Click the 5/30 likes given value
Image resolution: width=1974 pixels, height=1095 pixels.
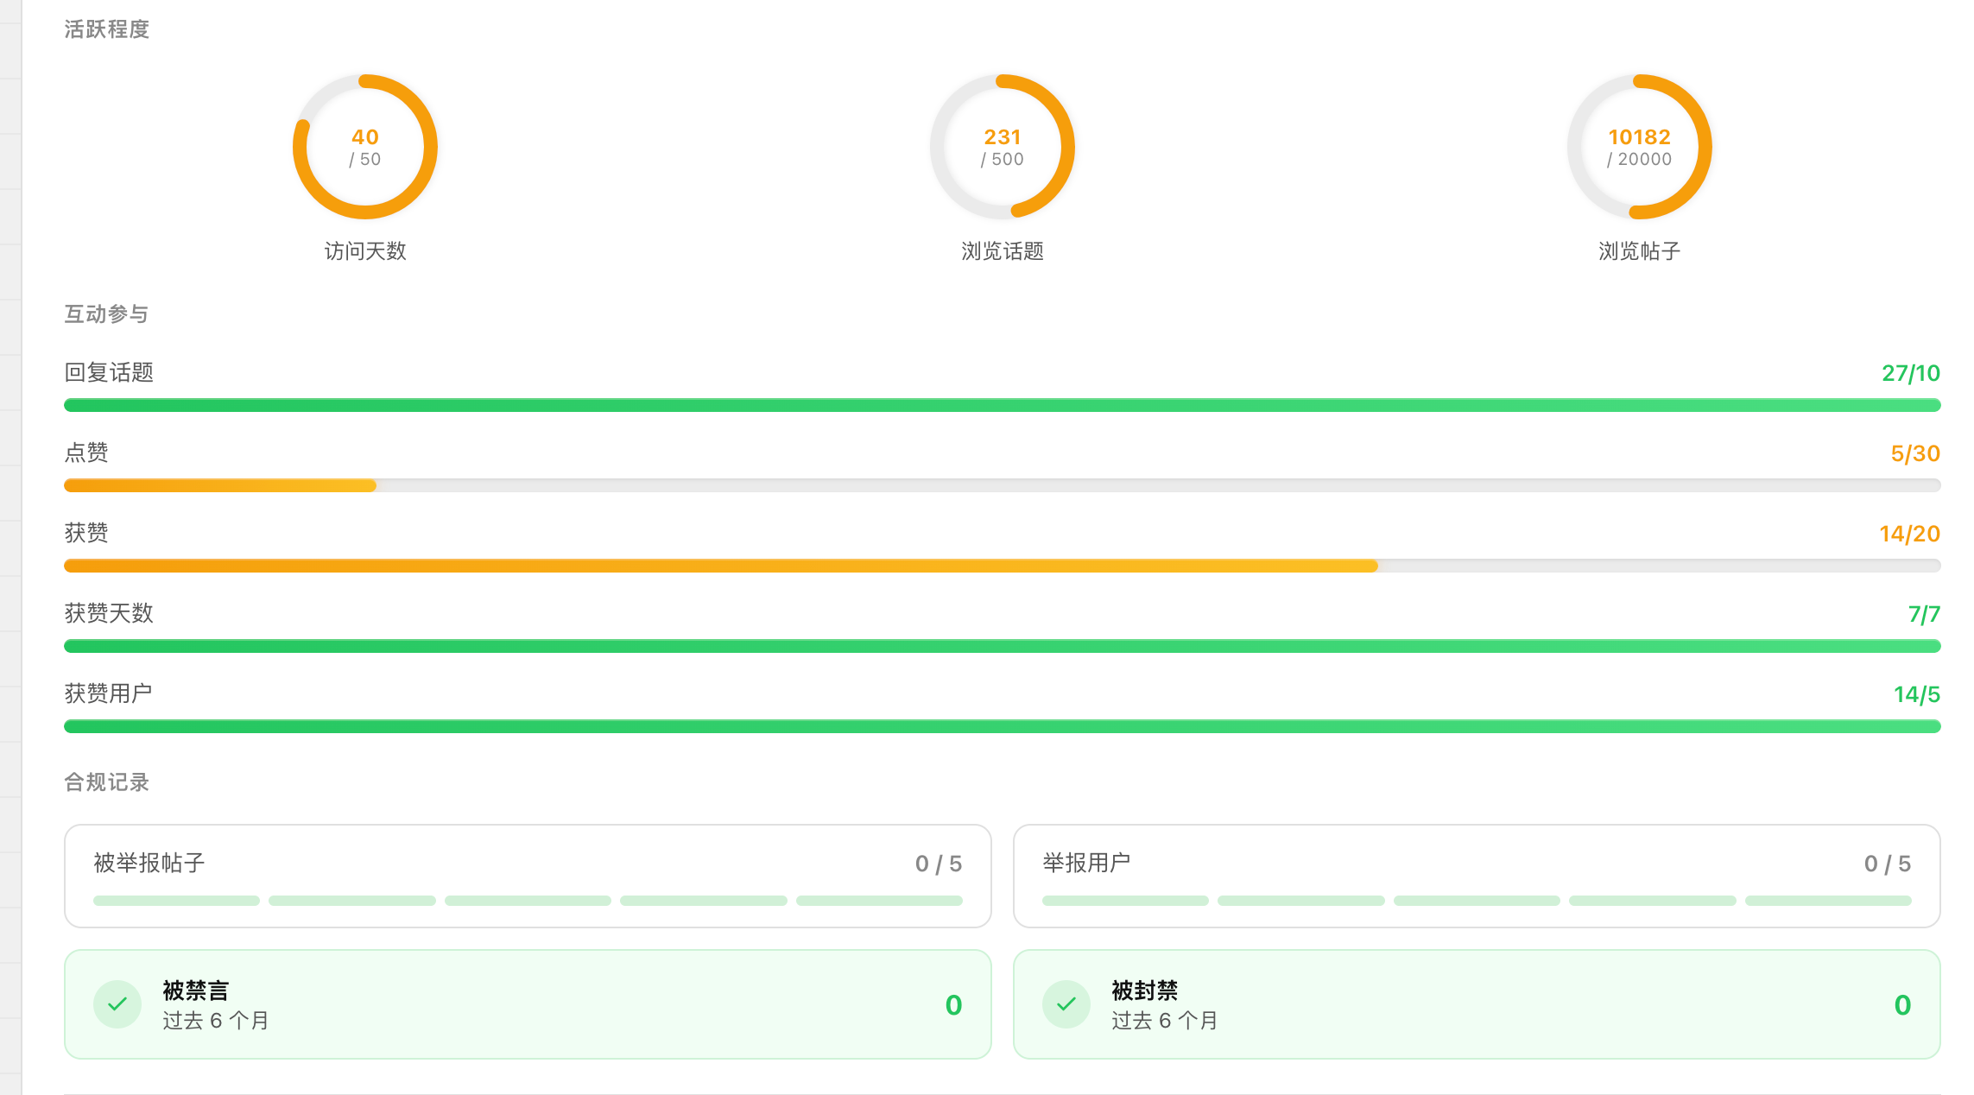click(1915, 453)
